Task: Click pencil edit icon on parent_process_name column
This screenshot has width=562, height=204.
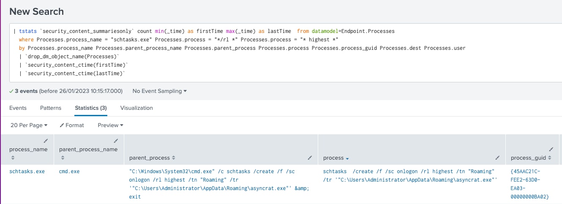Action: 116,141
